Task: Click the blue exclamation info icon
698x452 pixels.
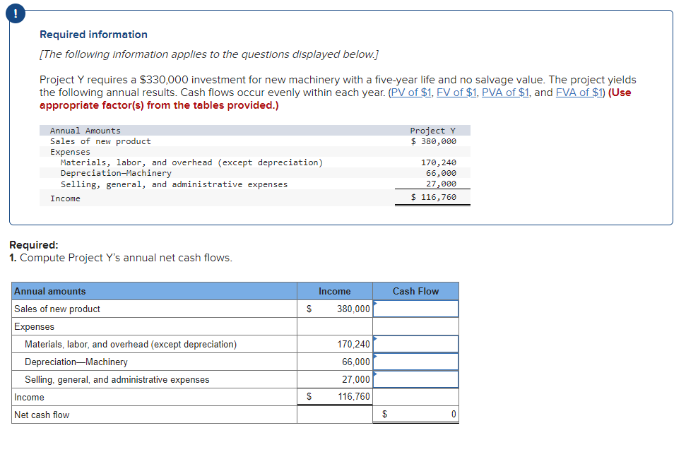Action: [15, 14]
